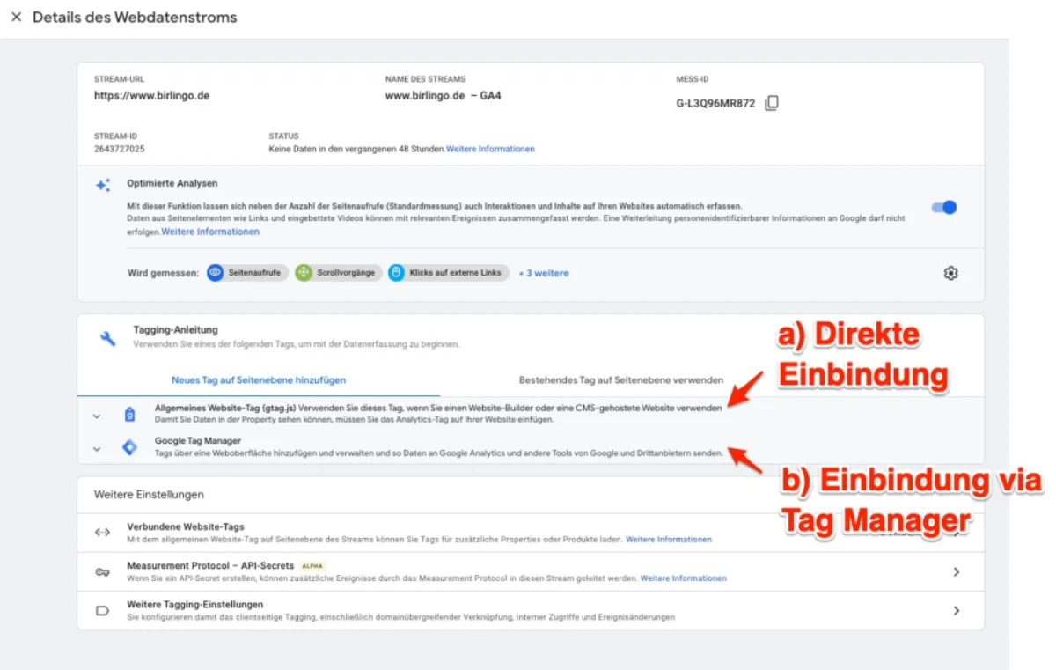Click the Optimierte Analysen sparkle icon
Image resolution: width=1056 pixels, height=670 pixels.
click(x=103, y=185)
